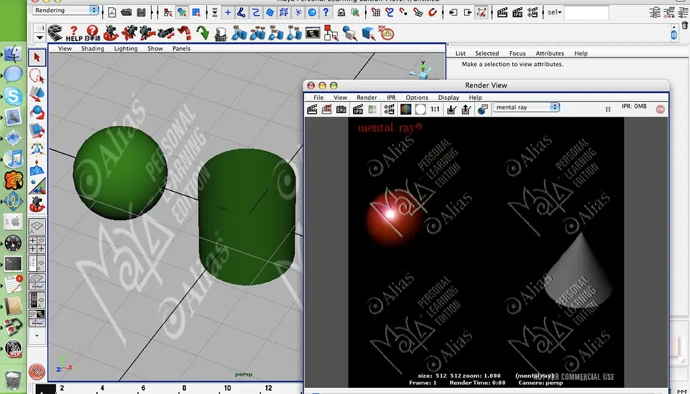Open the Rendering menu set dropdown
This screenshot has height=394, width=690.
[x=65, y=10]
